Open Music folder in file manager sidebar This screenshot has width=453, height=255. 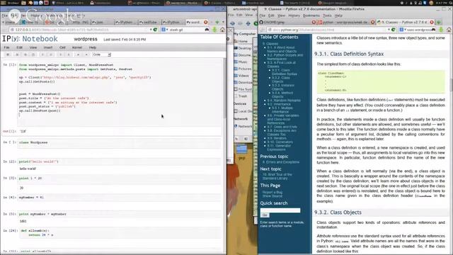tap(243, 62)
